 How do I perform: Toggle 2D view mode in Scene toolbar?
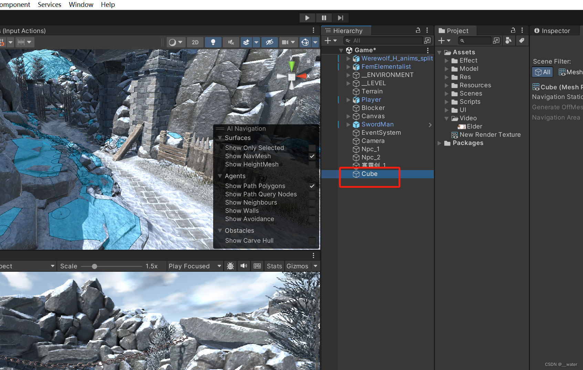[195, 42]
